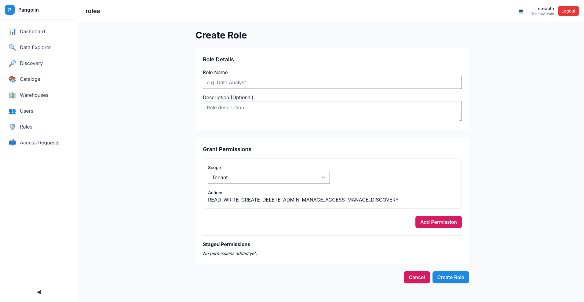Collapse the sidebar with the arrow
The image size is (584, 302).
[39, 292]
